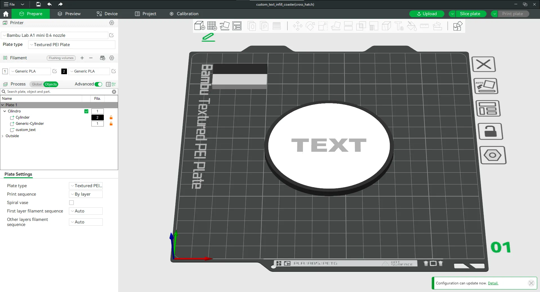
Task: Switch Process view to Objects
Action: pos(51,84)
